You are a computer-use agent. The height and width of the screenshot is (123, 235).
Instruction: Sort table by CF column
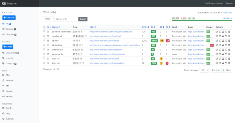click(x=168, y=27)
